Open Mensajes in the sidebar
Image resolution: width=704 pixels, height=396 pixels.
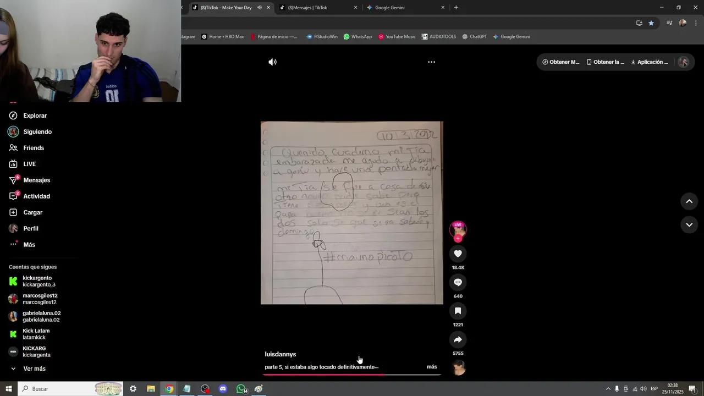(36, 180)
